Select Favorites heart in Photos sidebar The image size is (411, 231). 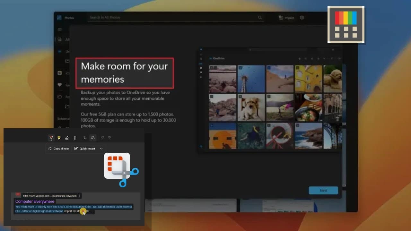point(59,85)
